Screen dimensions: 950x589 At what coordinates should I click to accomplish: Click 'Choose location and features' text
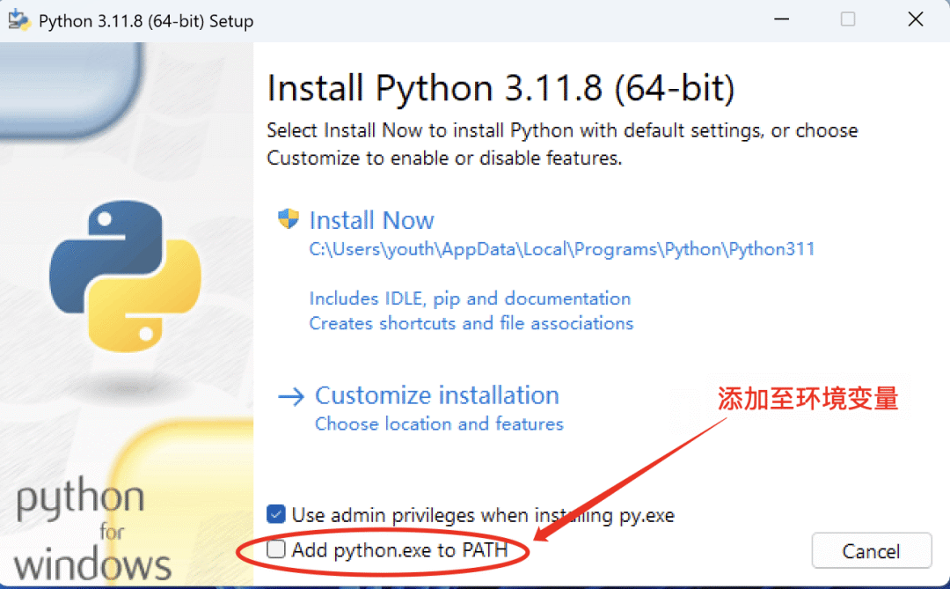coord(439,423)
